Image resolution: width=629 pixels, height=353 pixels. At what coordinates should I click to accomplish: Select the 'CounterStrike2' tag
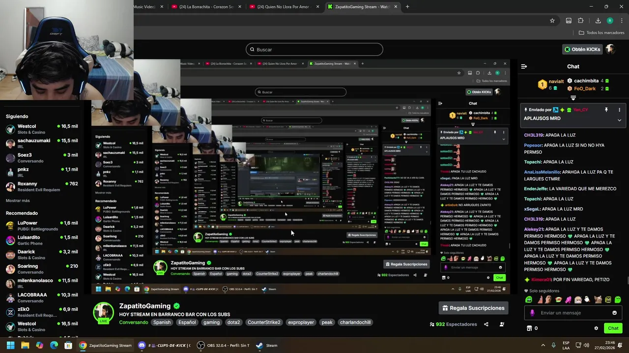(x=264, y=322)
